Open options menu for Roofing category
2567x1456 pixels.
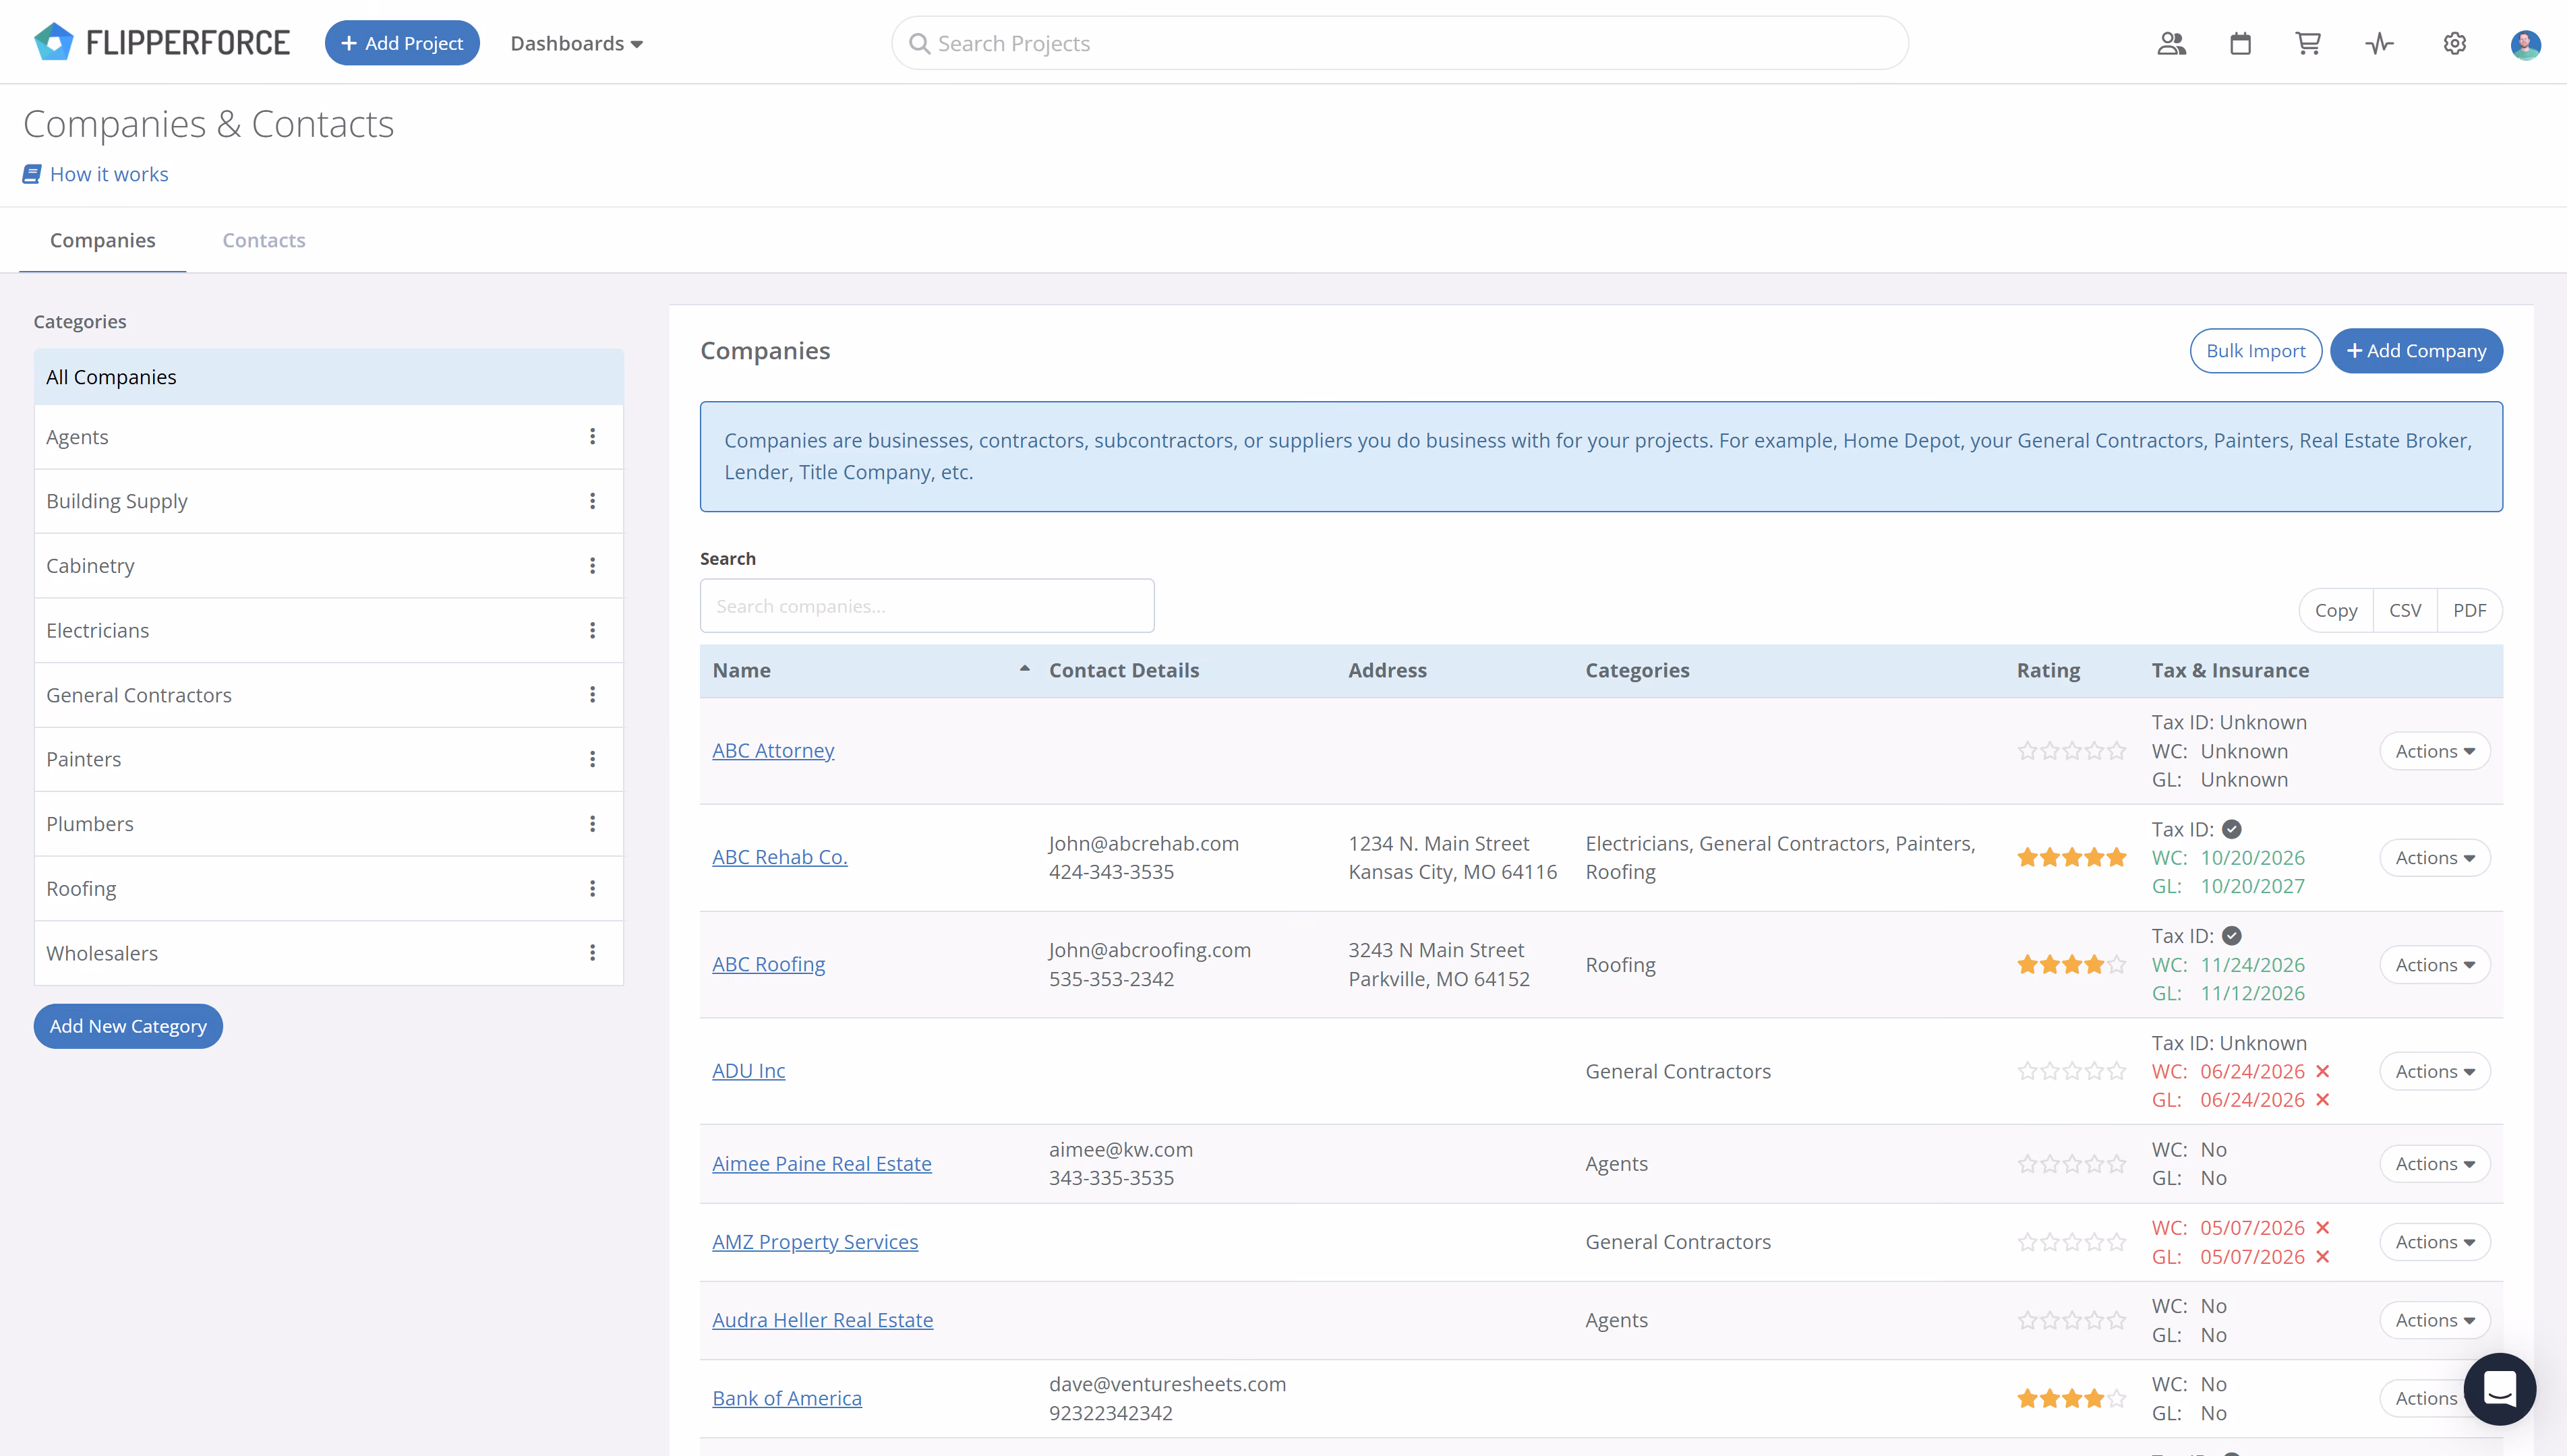[593, 888]
